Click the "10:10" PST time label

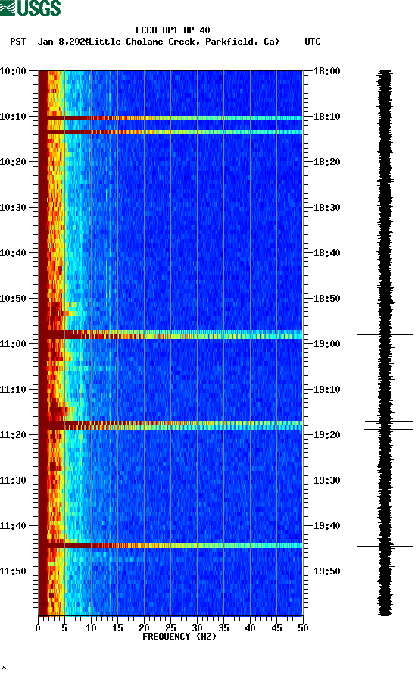pos(13,117)
